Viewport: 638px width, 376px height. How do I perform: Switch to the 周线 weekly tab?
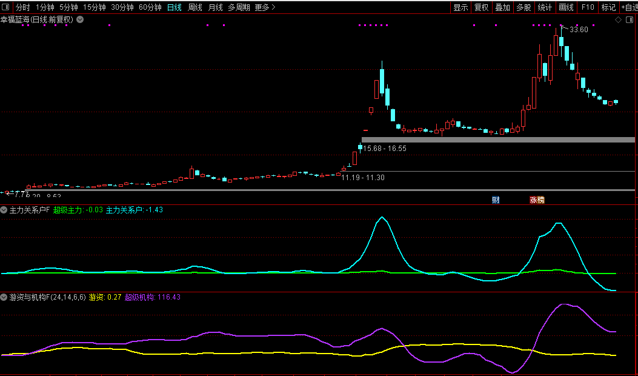point(194,7)
